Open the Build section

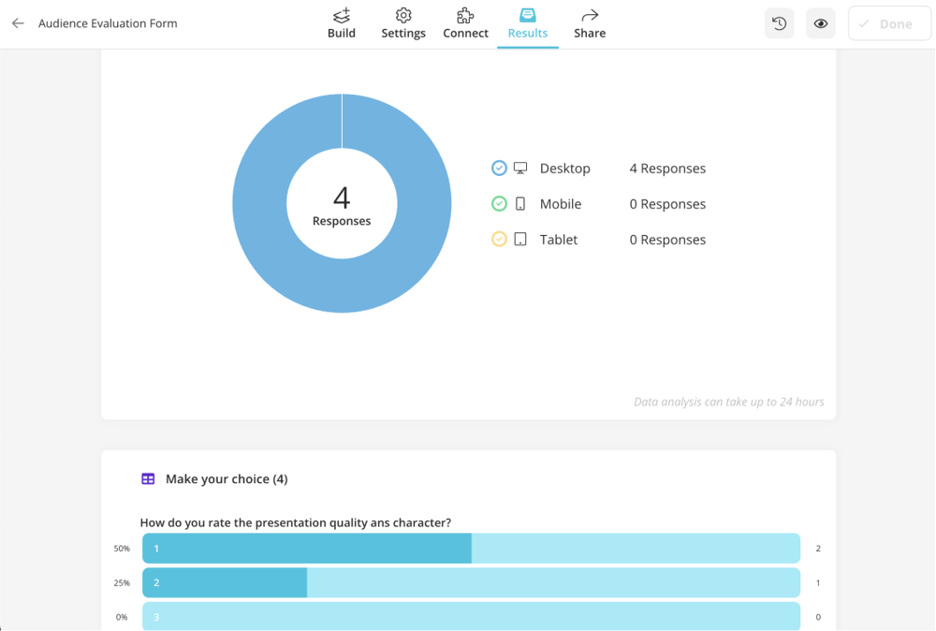coord(341,23)
